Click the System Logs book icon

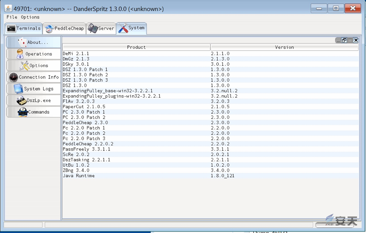click(x=18, y=89)
